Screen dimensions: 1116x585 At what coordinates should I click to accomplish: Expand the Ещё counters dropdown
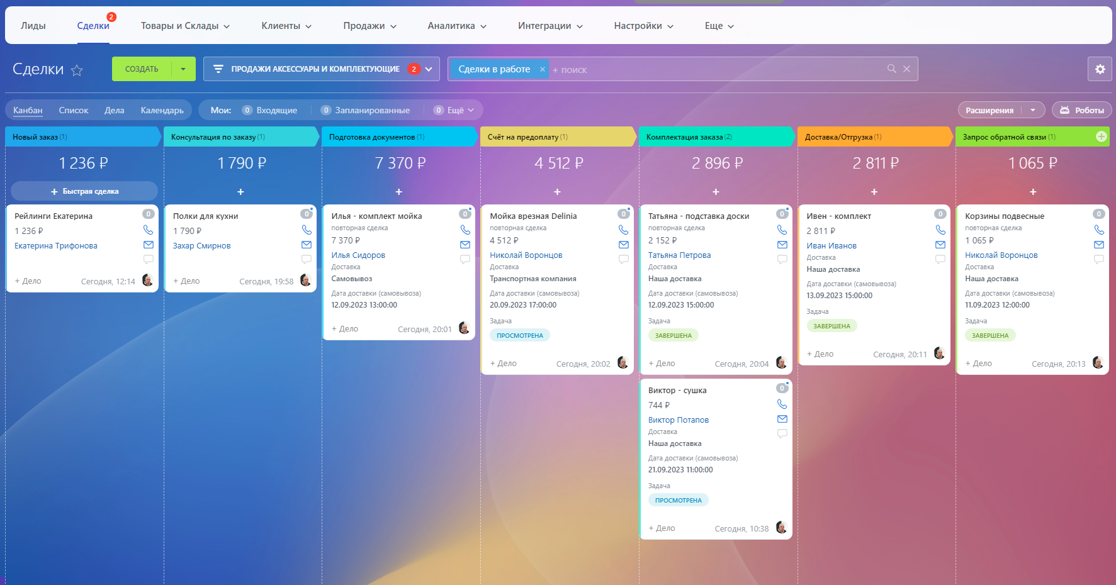454,110
